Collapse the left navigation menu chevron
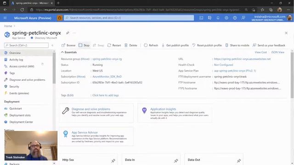This screenshot has height=165, width=294. pyautogui.click(x=52, y=45)
